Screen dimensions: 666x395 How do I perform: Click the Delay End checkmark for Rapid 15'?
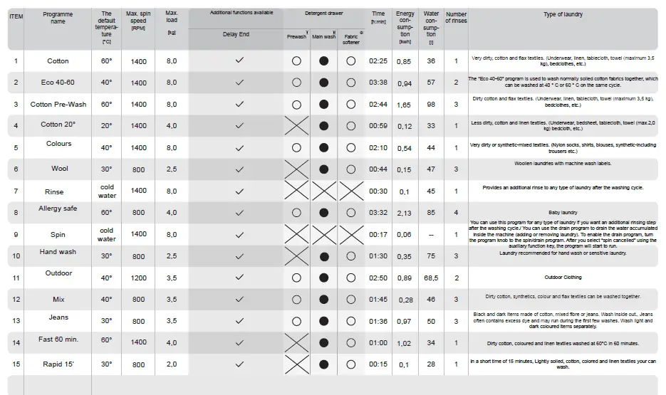(239, 364)
